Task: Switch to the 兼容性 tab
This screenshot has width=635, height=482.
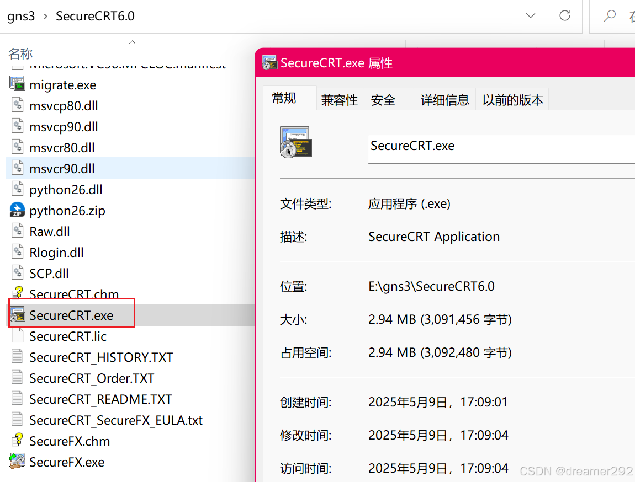Action: click(x=340, y=100)
